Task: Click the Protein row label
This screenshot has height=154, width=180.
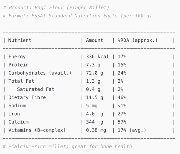Action: tap(18, 65)
